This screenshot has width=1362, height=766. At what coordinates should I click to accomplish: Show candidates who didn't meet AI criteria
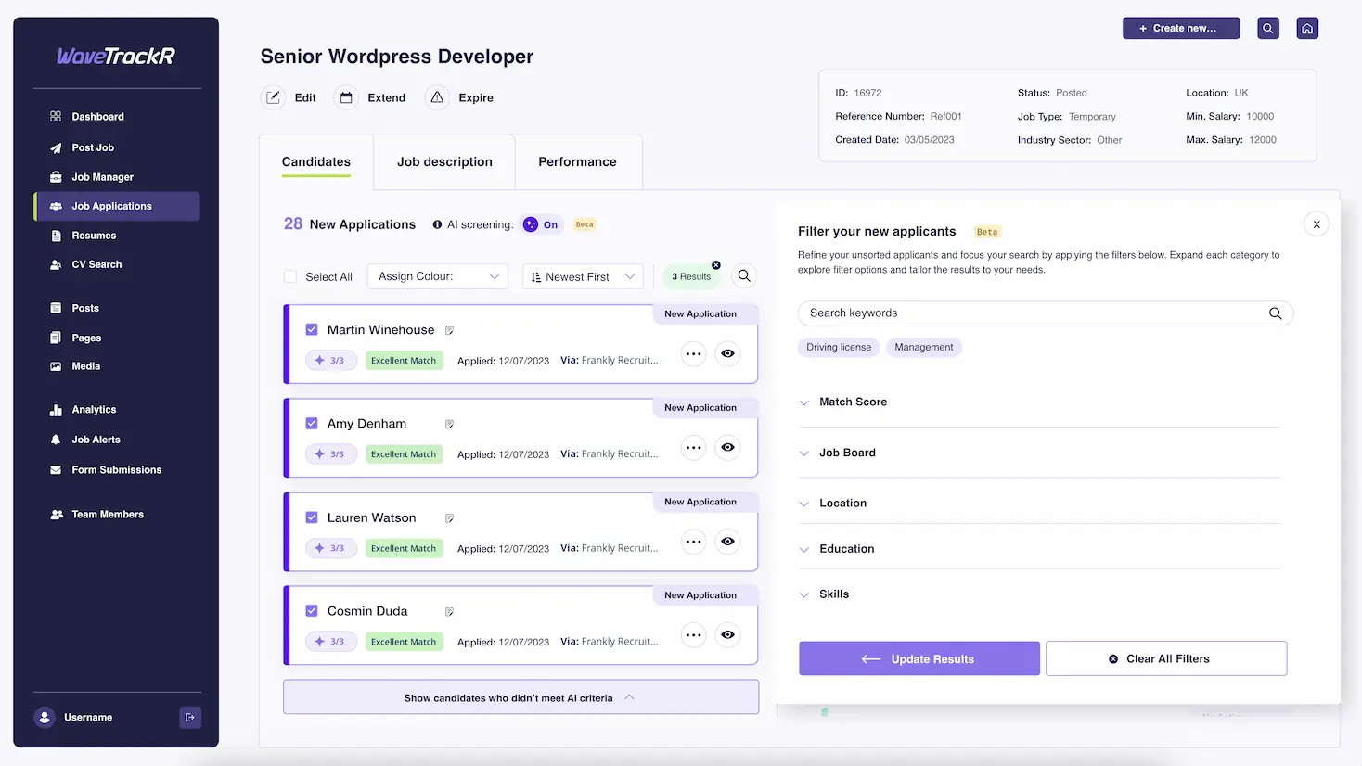(x=520, y=696)
